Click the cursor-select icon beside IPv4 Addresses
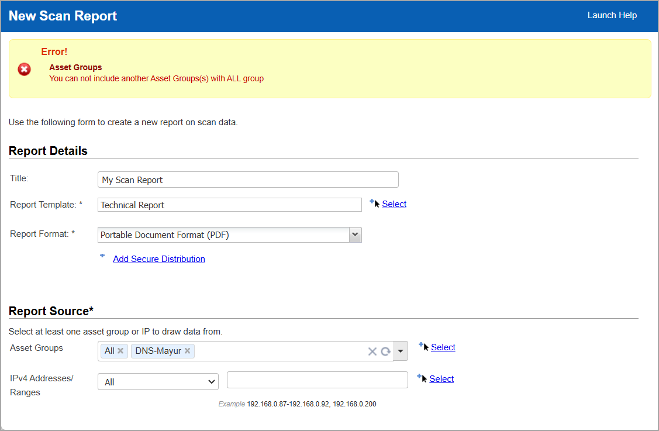659x431 pixels. [421, 378]
